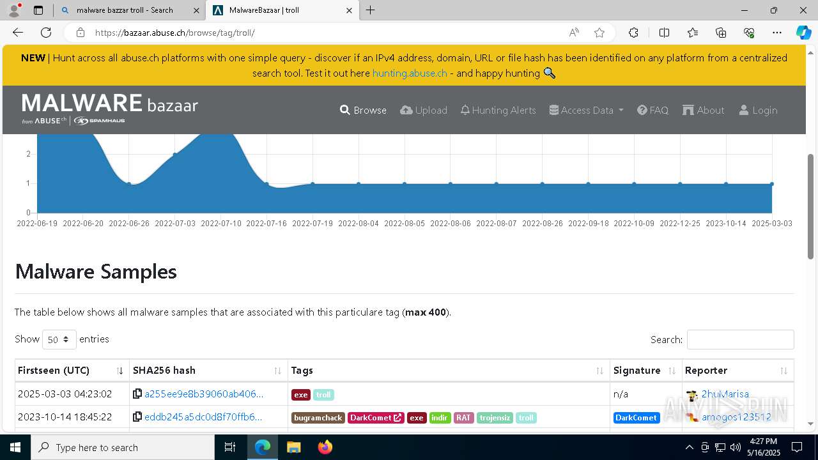Select the 'MalwareBazaar | troll' tab
The image size is (818, 460).
282,10
